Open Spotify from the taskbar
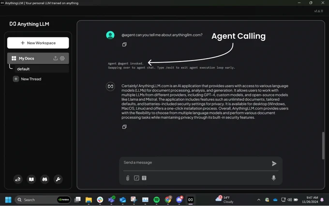Image resolution: width=329 pixels, height=206 pixels. pos(157,200)
